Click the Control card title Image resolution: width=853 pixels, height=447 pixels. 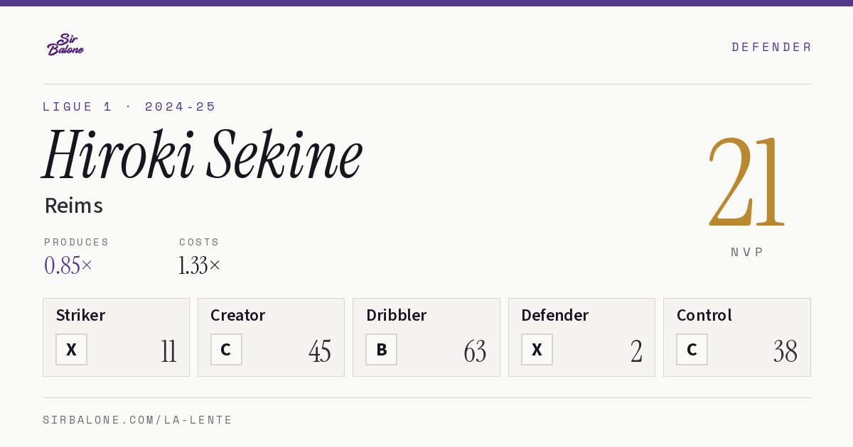point(704,315)
